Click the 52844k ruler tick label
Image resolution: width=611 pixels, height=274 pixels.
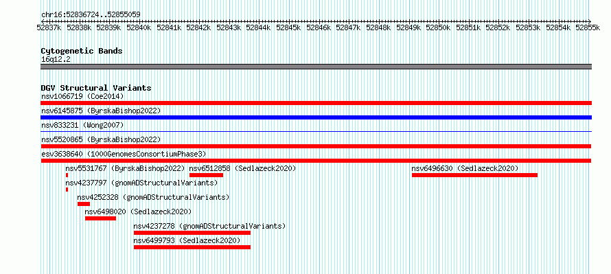pos(258,27)
